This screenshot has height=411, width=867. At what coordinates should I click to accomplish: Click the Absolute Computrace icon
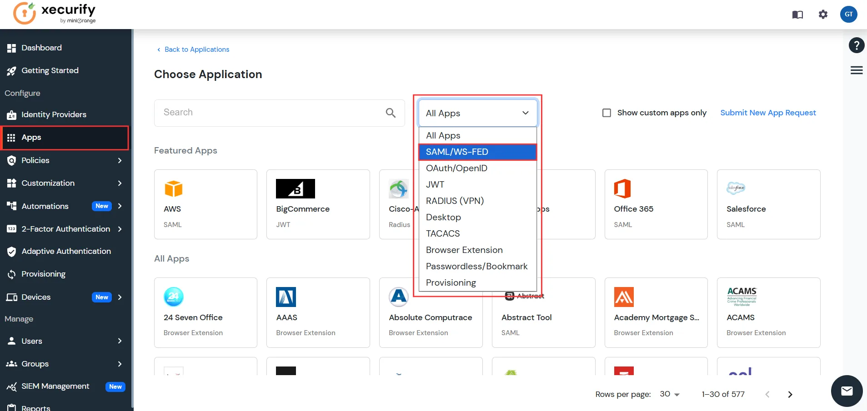point(399,297)
